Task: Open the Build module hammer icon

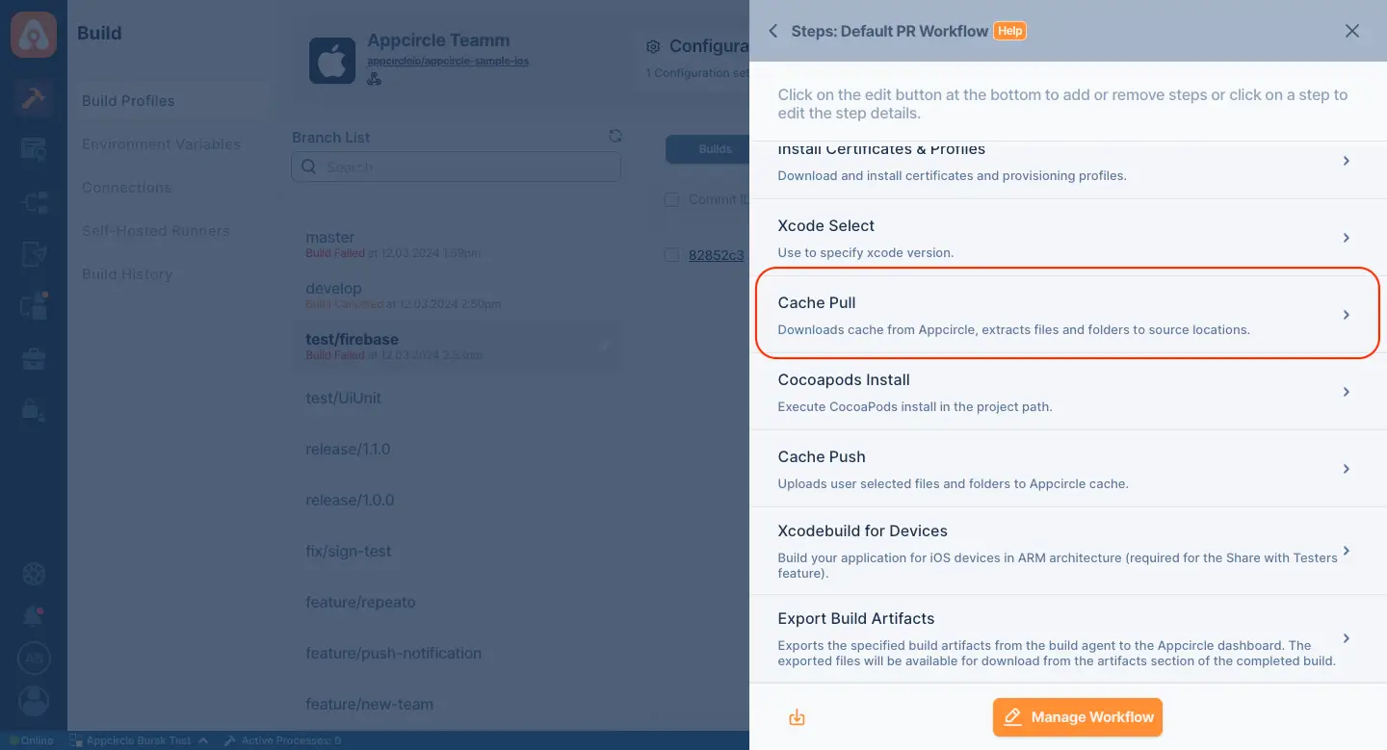Action: click(34, 99)
